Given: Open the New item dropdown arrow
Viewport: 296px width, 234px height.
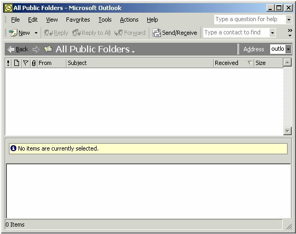Looking at the screenshot, I should point(36,33).
